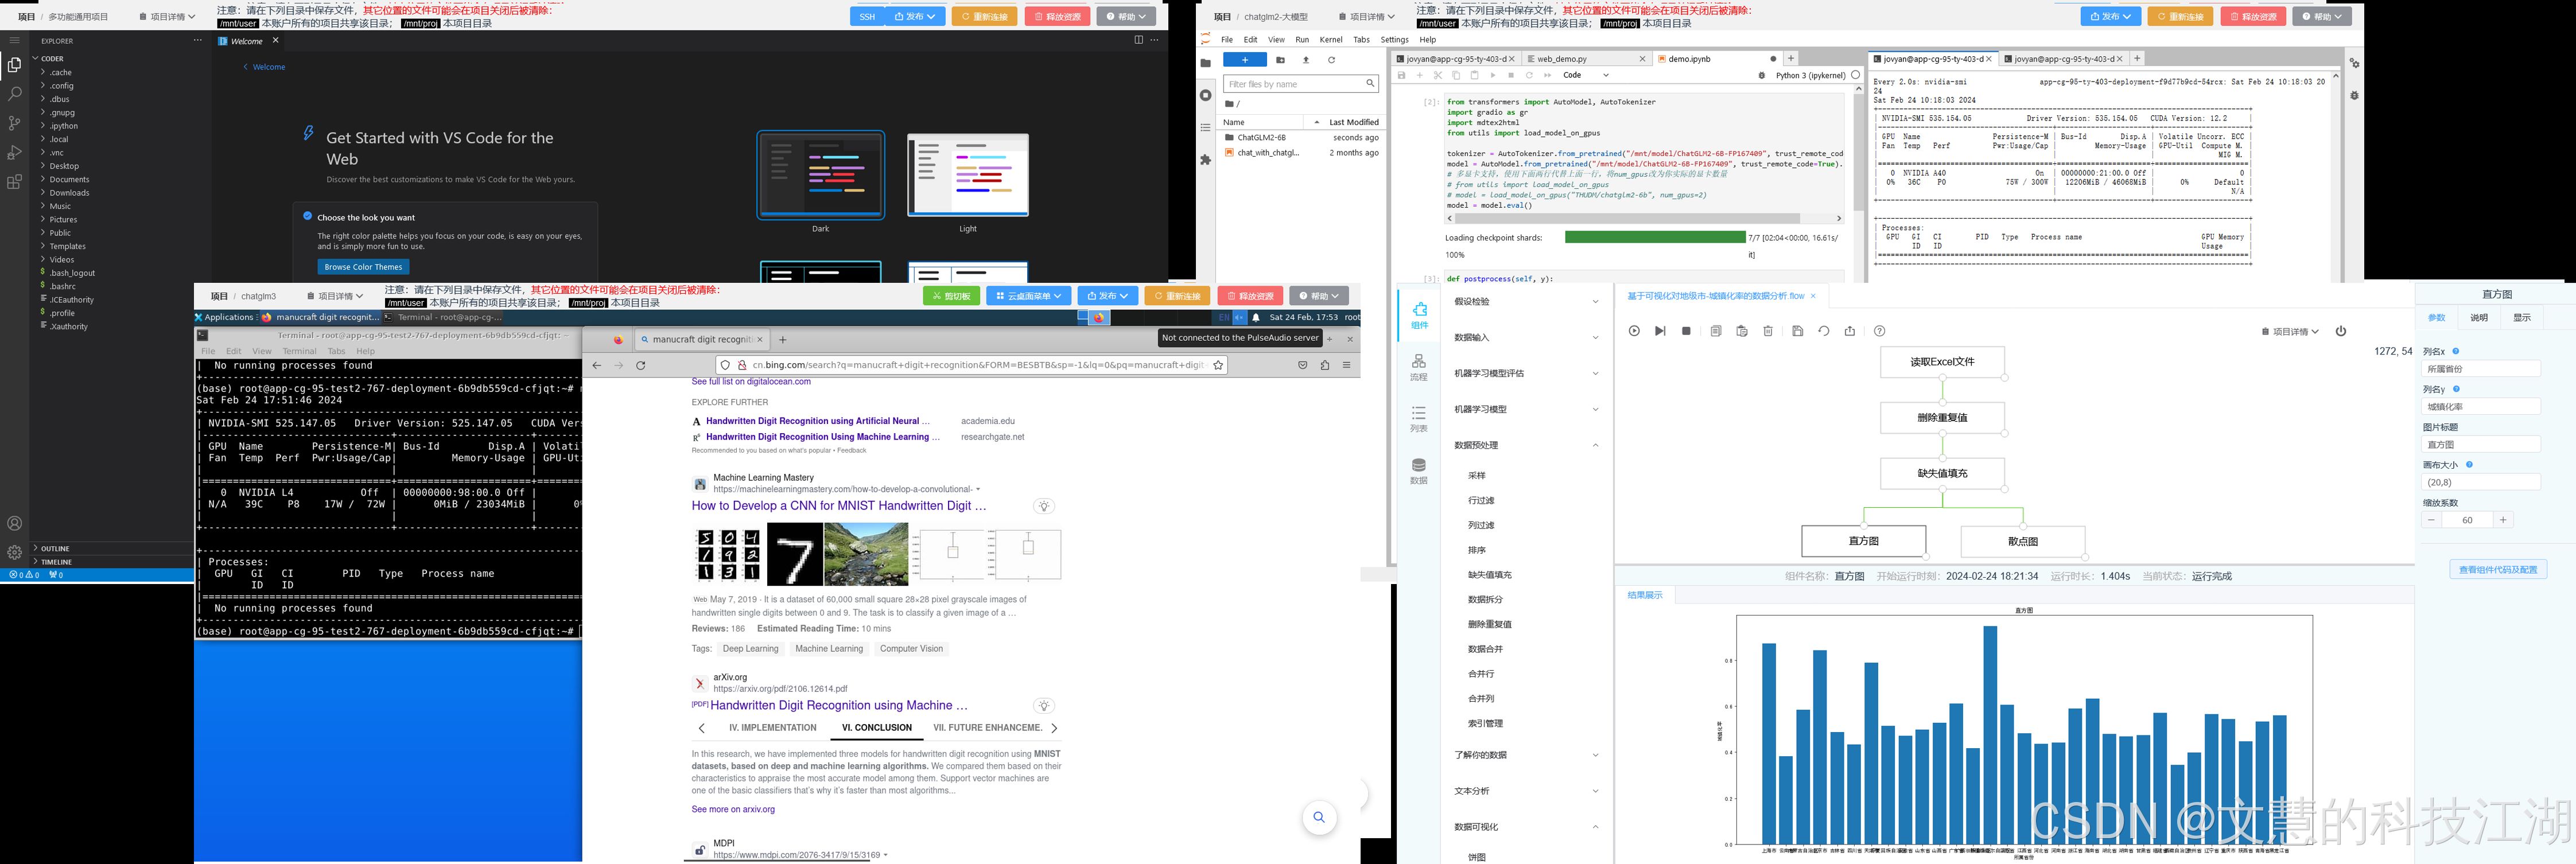The height and width of the screenshot is (864, 2576).
Task: Open the 数据 database sidebar panel
Action: pos(1418,470)
